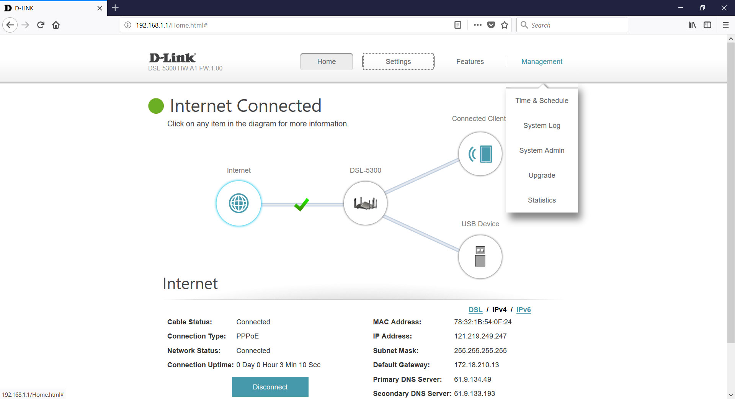Image resolution: width=735 pixels, height=399 pixels.
Task: Open the Settings menu
Action: click(x=398, y=62)
